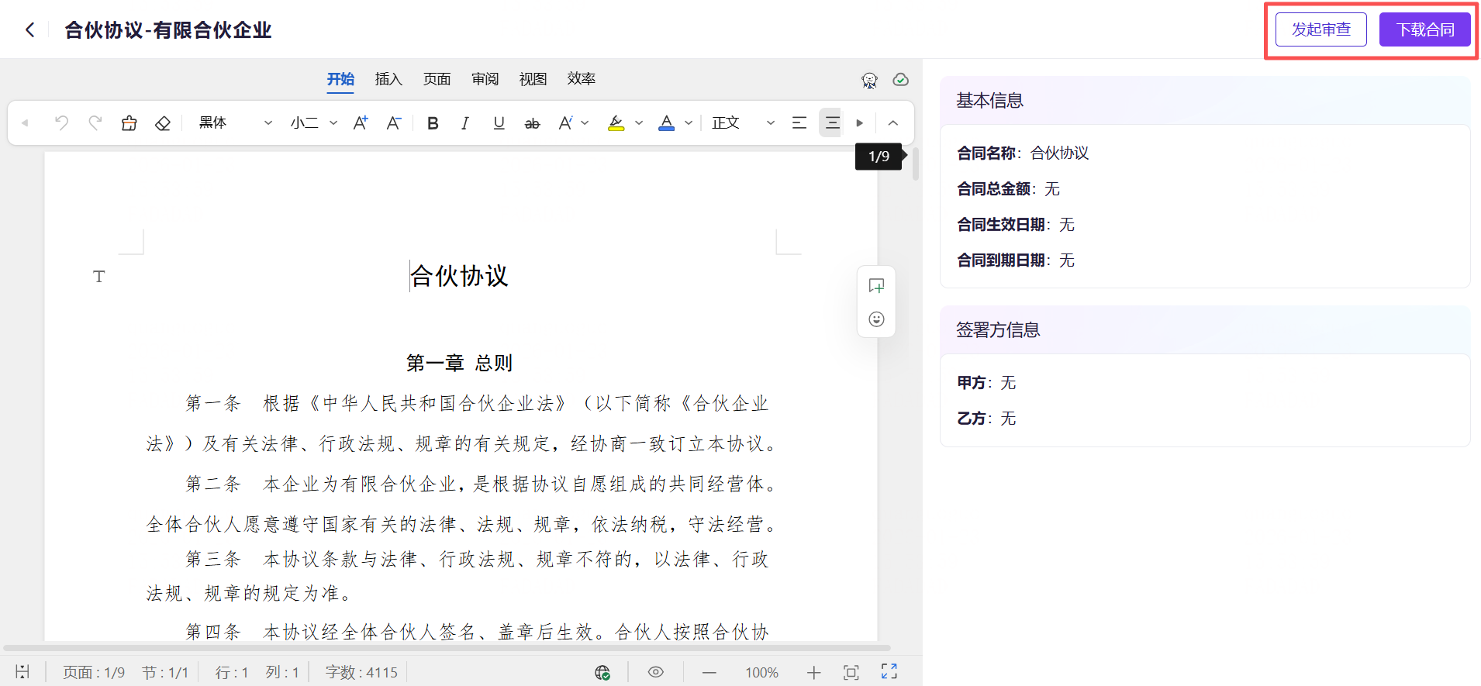Add a comment using the side panel icon
Screen dimensions: 1481x686
coord(876,286)
